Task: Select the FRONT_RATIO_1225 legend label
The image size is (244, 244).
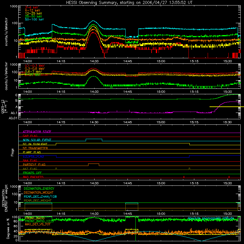Action: click(39, 221)
